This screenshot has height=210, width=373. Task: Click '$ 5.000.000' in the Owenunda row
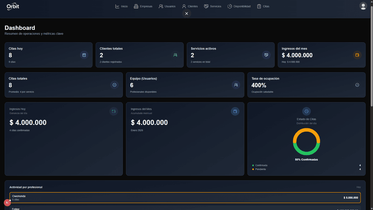click(350, 198)
